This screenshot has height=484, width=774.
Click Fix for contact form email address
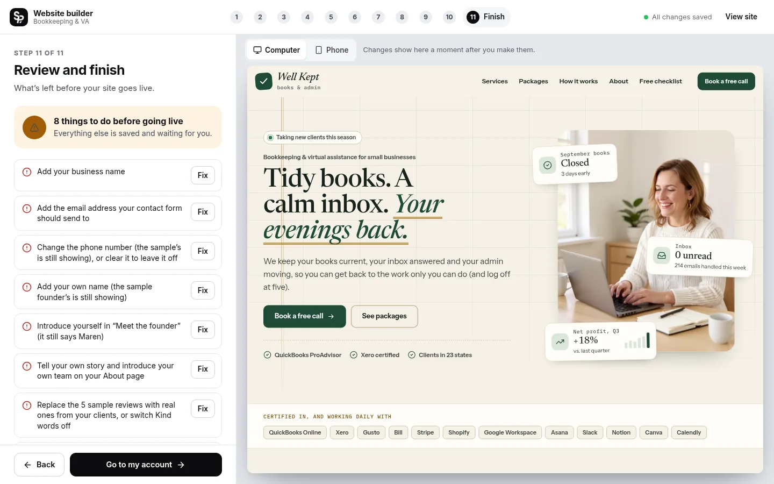pos(203,212)
